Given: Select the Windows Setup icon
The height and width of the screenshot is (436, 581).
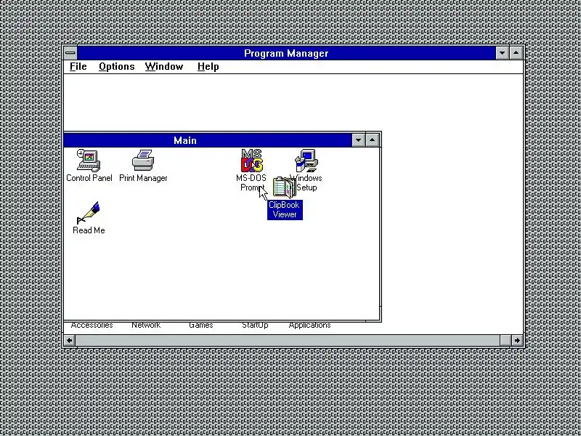Looking at the screenshot, I should pyautogui.click(x=306, y=160).
